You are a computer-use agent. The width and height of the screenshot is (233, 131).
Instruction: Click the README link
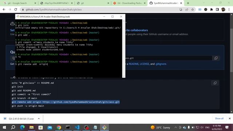(134, 64)
